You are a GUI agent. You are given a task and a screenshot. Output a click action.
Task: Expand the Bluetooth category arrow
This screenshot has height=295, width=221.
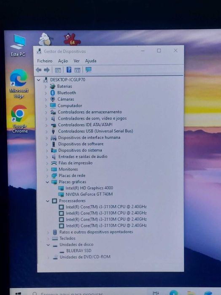[x=46, y=93]
